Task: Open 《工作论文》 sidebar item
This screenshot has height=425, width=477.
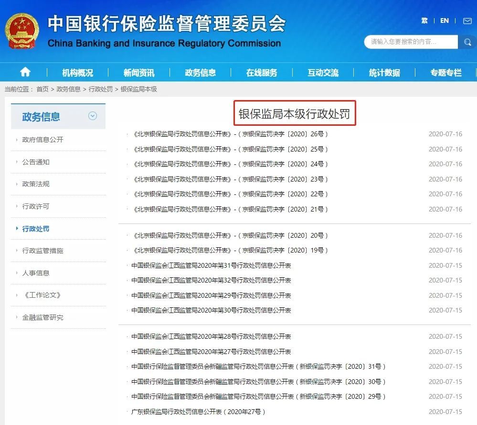Action: tap(42, 295)
